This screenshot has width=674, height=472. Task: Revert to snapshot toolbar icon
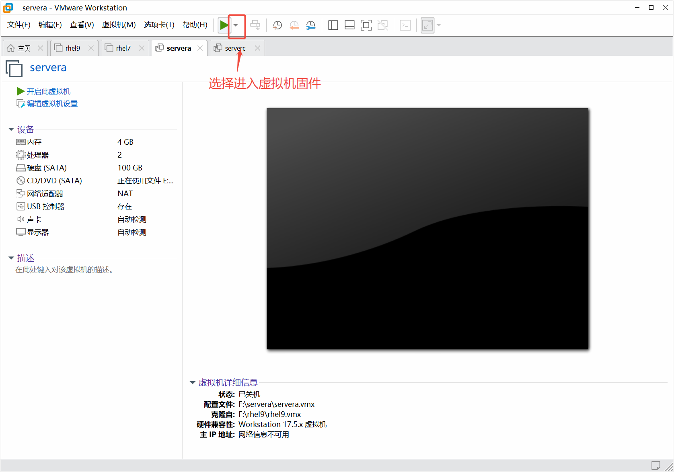[294, 25]
